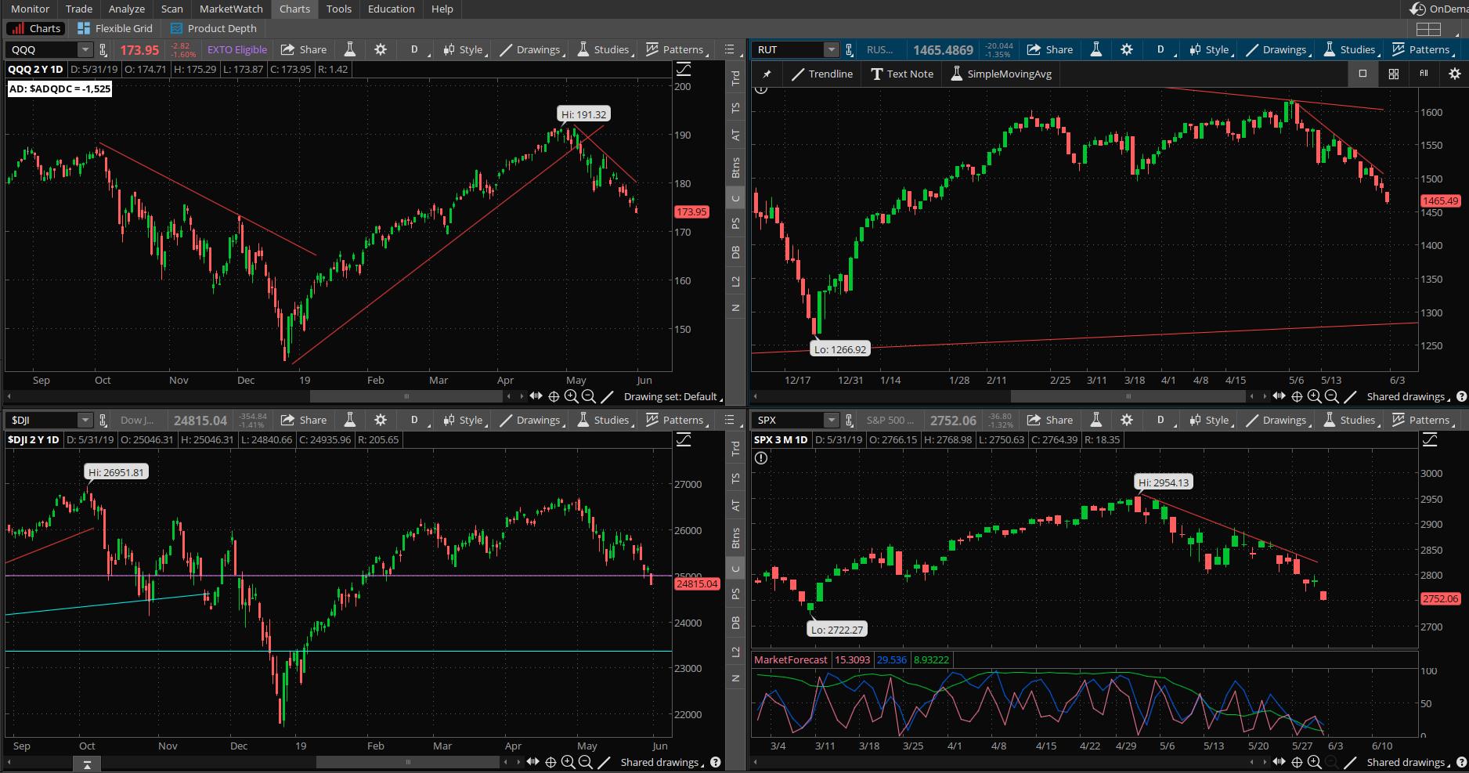Image resolution: width=1469 pixels, height=773 pixels.
Task: Click expand-collapse arrows icon under QQQ chart
Action: coord(536,396)
